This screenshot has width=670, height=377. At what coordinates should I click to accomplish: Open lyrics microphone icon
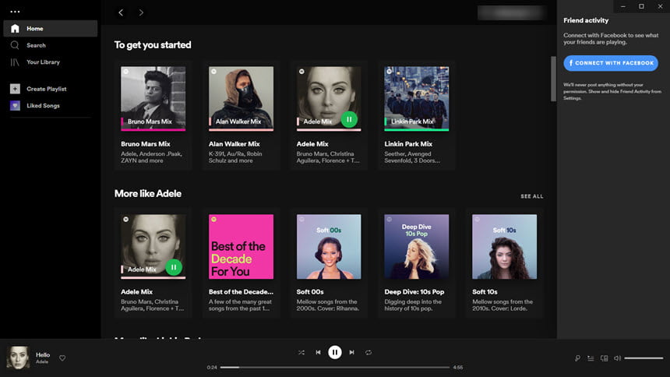click(x=577, y=358)
